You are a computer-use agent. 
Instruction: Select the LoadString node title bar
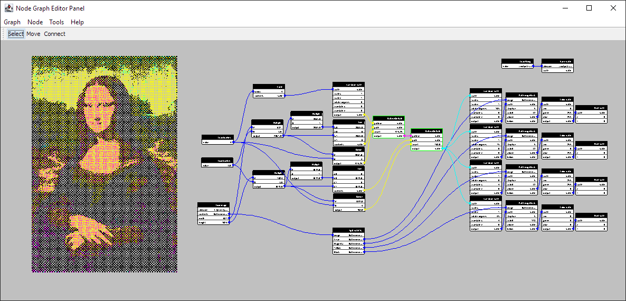coord(518,61)
